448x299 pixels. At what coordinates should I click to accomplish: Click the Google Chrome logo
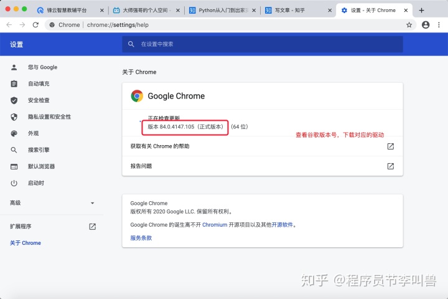coord(137,96)
